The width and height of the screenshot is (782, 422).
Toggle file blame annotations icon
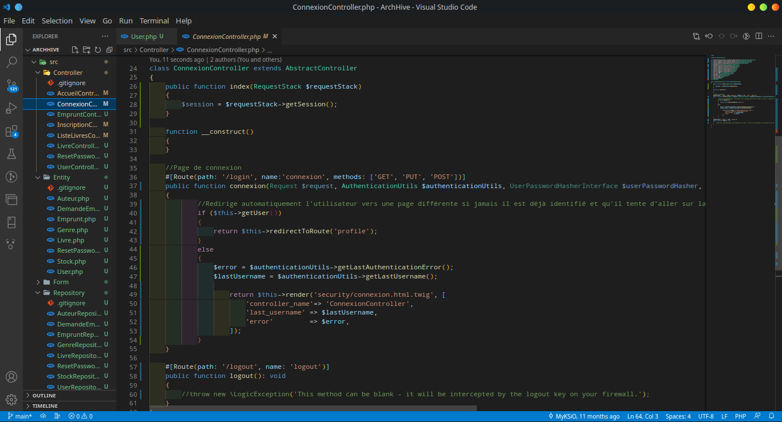click(746, 36)
